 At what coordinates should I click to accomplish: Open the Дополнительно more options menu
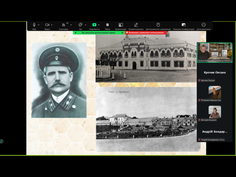(204, 25)
